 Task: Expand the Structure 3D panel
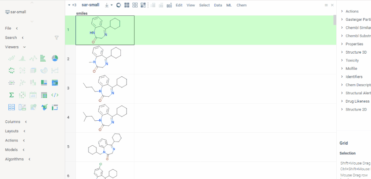[x=356, y=52]
